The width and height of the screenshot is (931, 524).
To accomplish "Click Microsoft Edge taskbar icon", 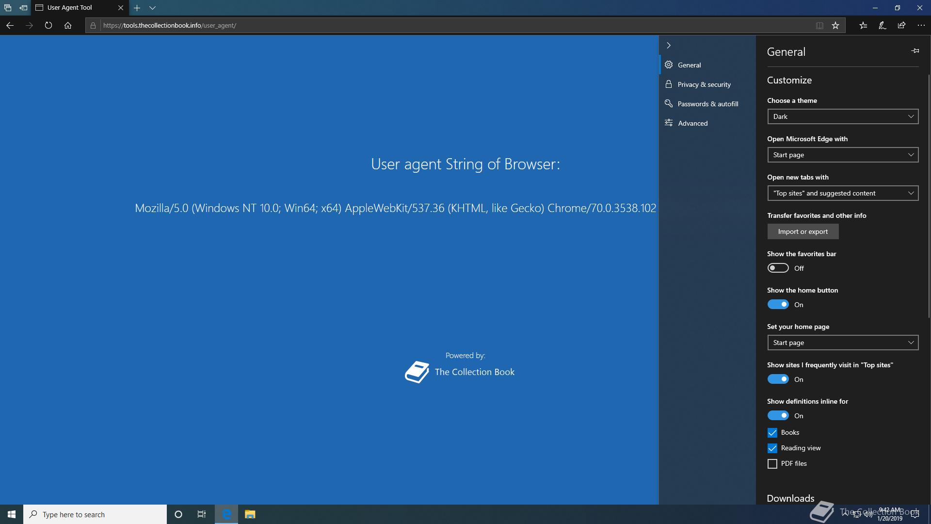I will pyautogui.click(x=226, y=514).
